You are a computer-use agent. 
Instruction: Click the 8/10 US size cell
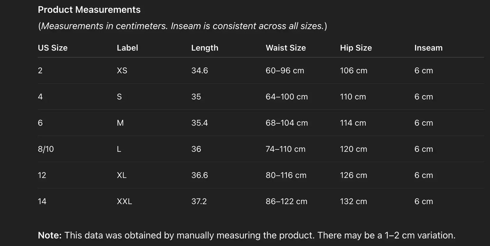(x=46, y=149)
